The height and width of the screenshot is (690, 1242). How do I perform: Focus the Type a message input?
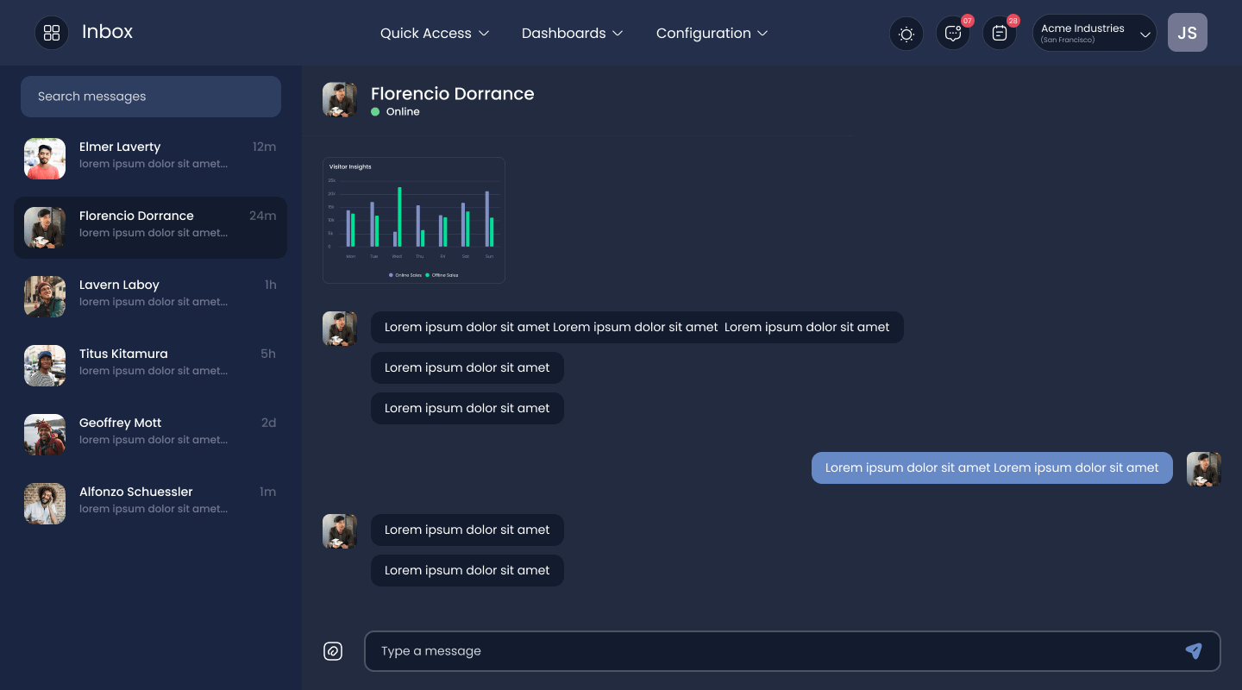793,651
